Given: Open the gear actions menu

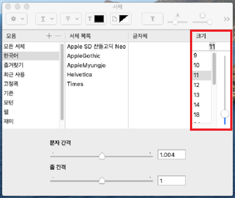Looking at the screenshot, I should (16, 19).
